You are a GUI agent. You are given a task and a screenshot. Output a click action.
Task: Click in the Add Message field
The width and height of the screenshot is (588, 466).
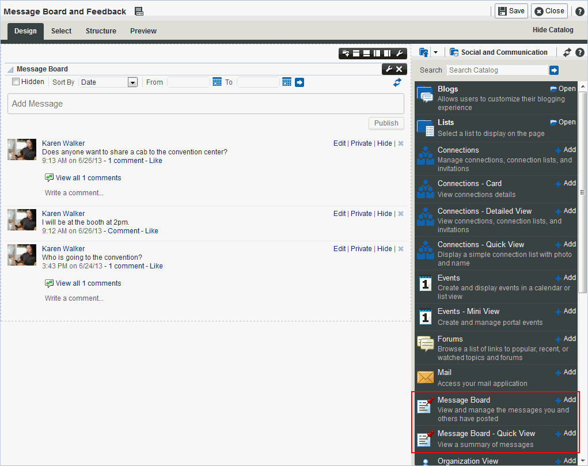206,104
